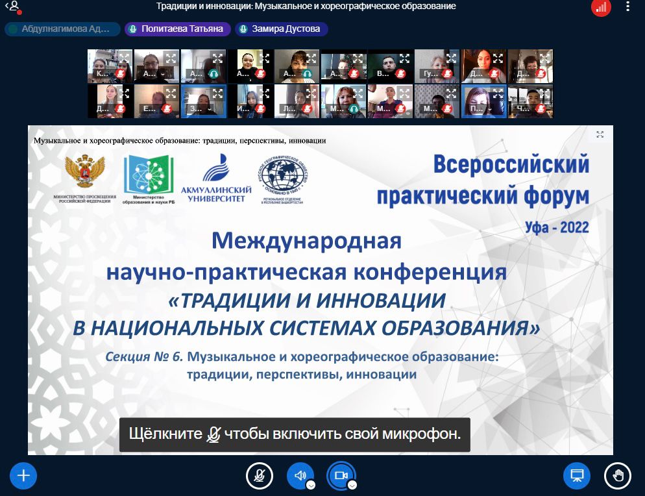The width and height of the screenshot is (645, 496).
Task: Raise your hand
Action: pos(617,475)
